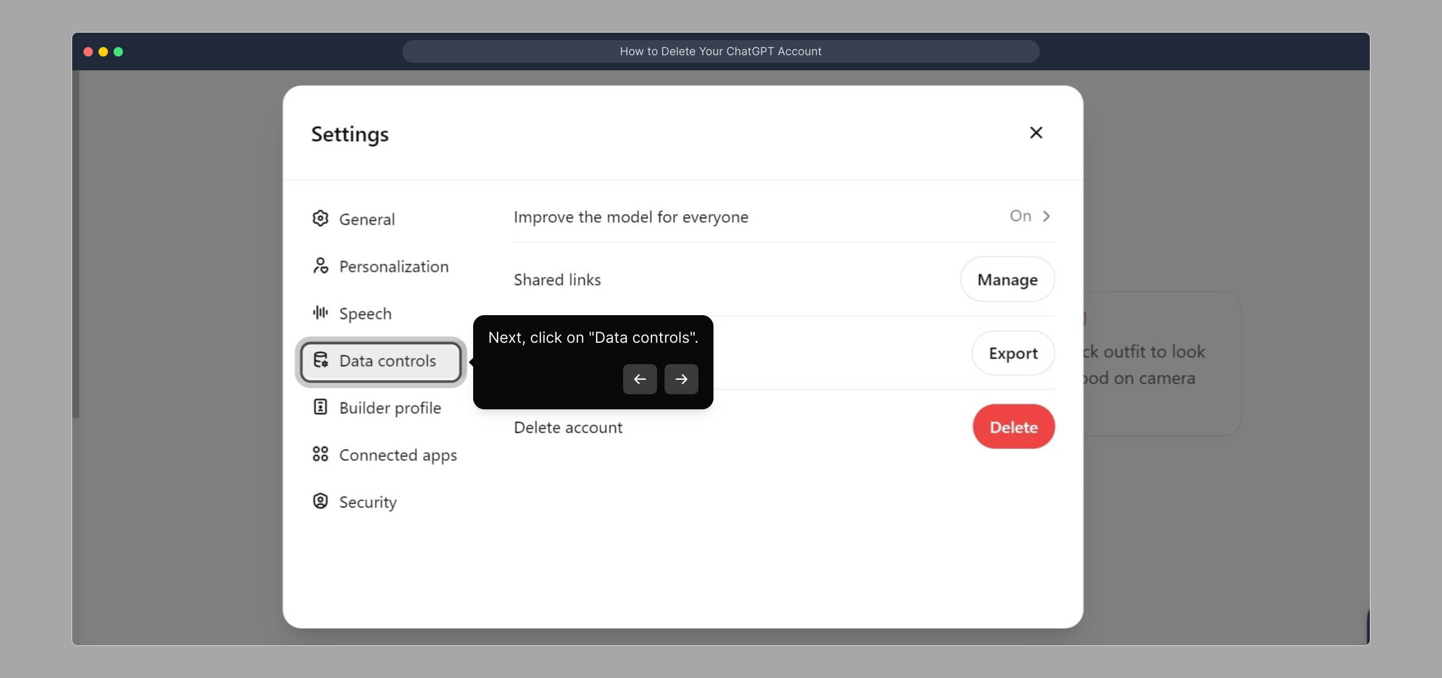Click the General gear icon
This screenshot has width=1442, height=678.
click(321, 218)
